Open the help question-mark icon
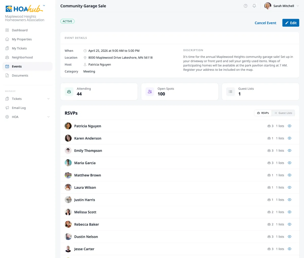The width and height of the screenshot is (304, 258). (x=245, y=6)
